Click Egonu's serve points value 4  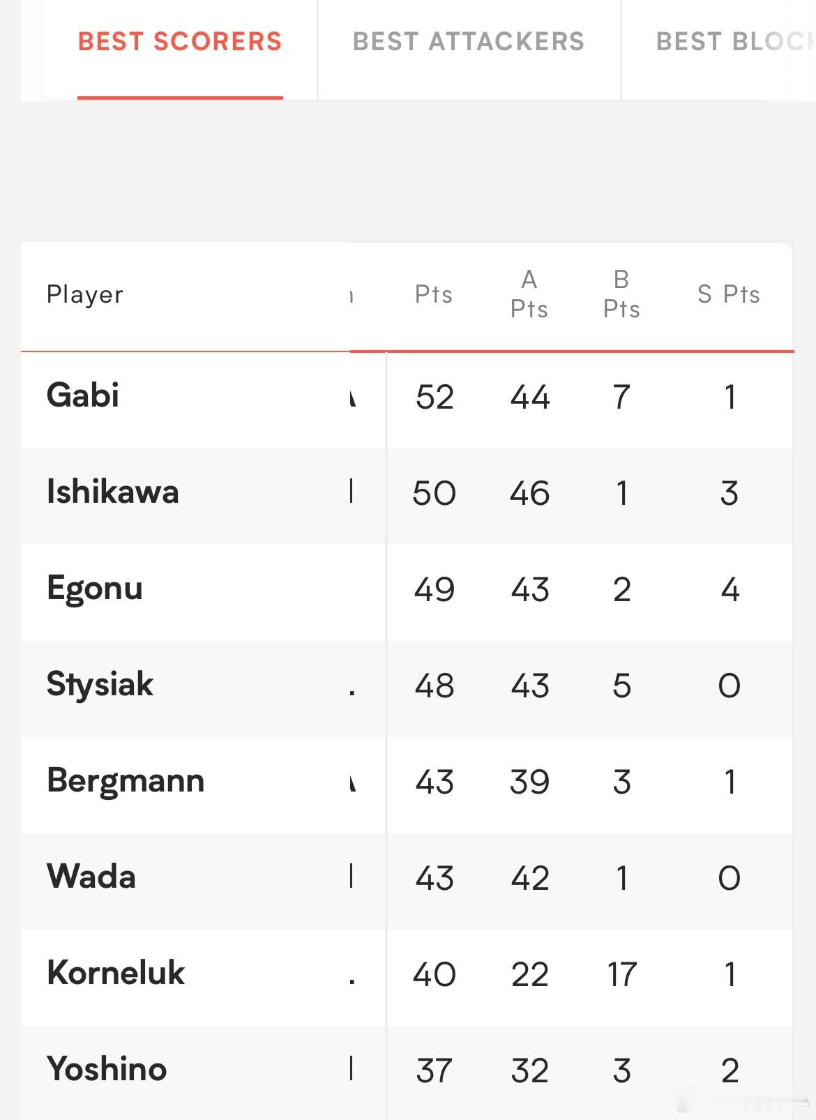coord(730,590)
